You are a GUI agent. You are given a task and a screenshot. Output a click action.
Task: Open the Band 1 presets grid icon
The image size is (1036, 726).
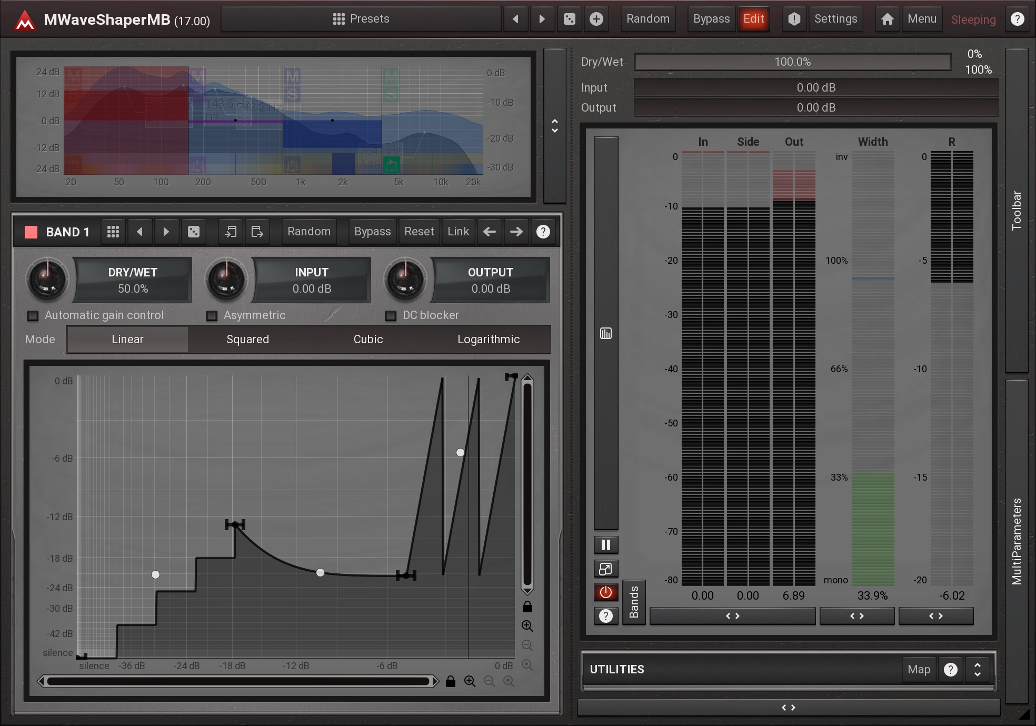click(113, 232)
